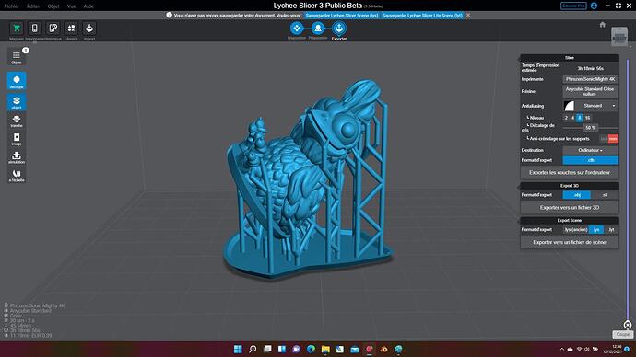The width and height of the screenshot is (636, 357).
Task: Open the simulation tool icon
Action: pos(17,156)
